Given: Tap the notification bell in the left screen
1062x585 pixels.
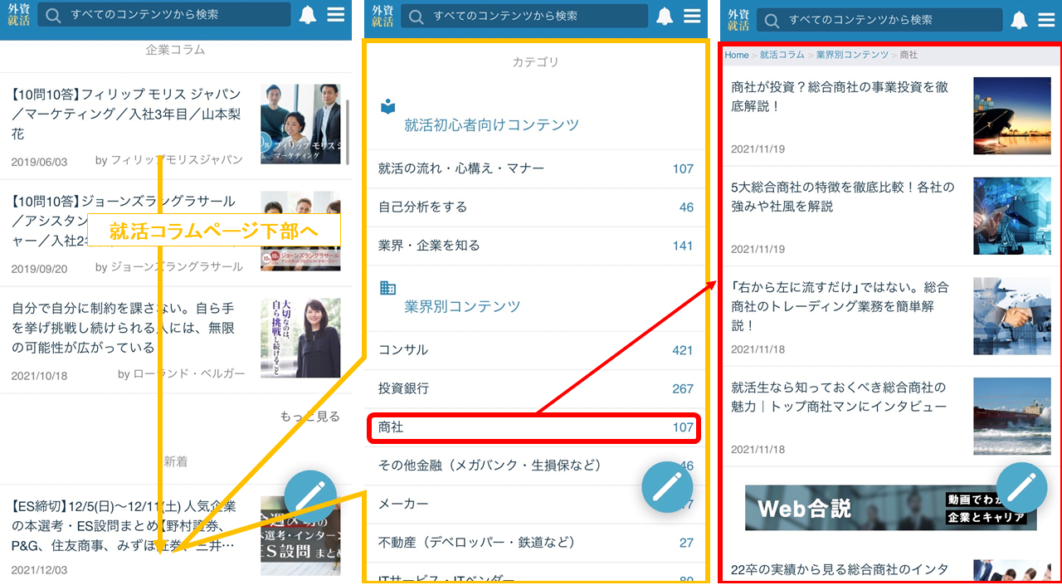Looking at the screenshot, I should click(x=308, y=15).
